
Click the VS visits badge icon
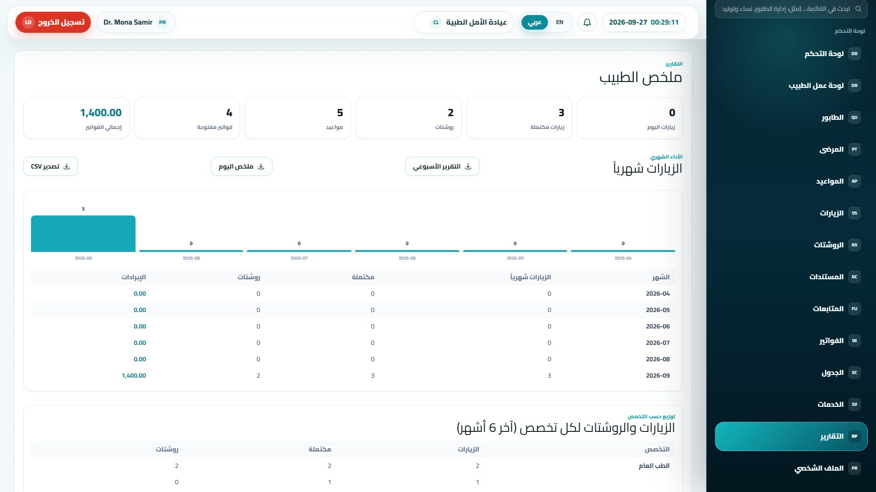click(x=855, y=213)
